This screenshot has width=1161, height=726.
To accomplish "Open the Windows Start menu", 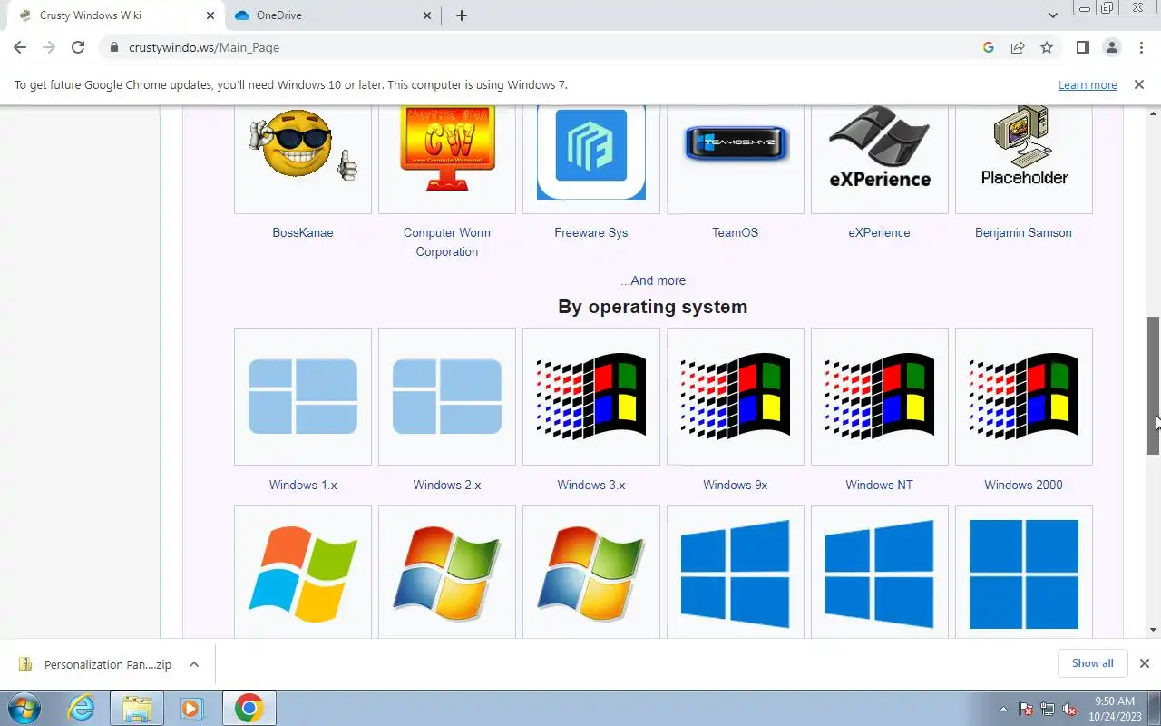I will pos(24,708).
